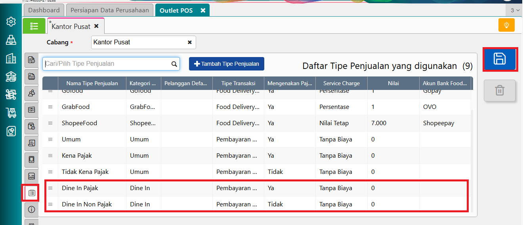Select the document info side tab

(32, 60)
